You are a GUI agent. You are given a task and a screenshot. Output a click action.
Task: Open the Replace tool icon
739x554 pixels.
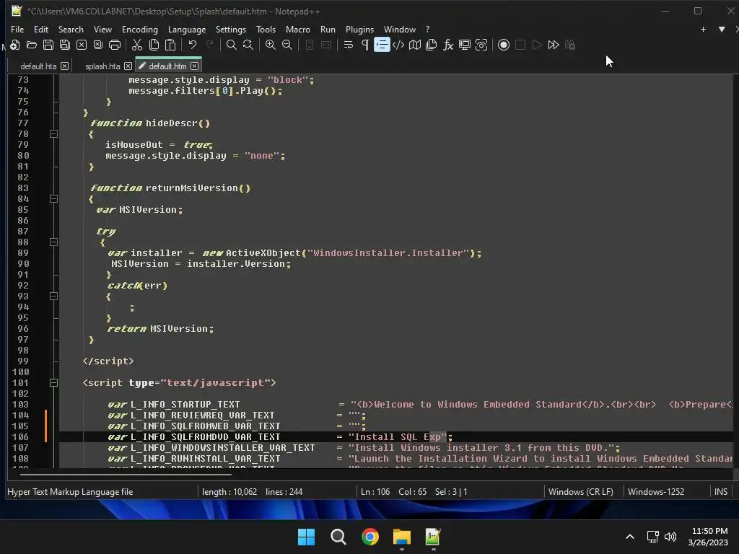(248, 45)
